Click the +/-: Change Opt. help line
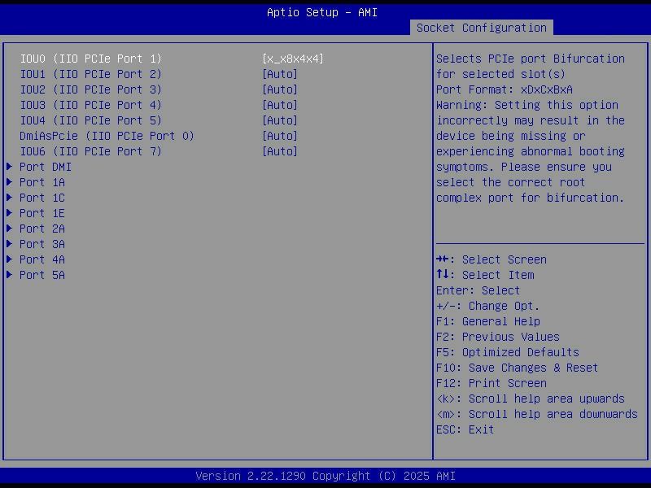651x488 pixels. click(487, 307)
